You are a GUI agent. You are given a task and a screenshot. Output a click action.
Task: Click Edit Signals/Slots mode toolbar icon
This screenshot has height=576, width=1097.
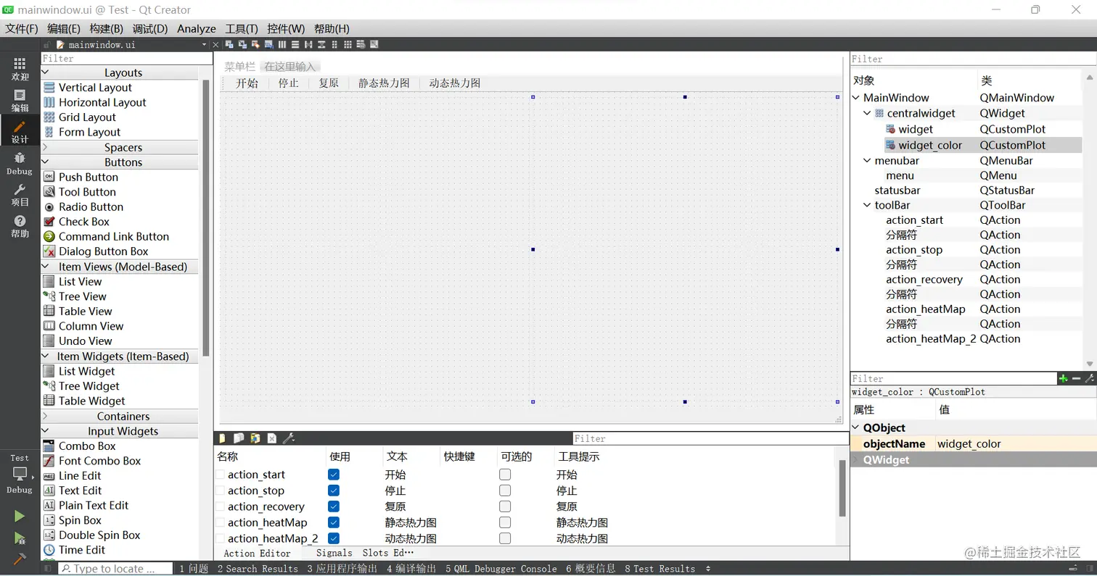coord(243,45)
